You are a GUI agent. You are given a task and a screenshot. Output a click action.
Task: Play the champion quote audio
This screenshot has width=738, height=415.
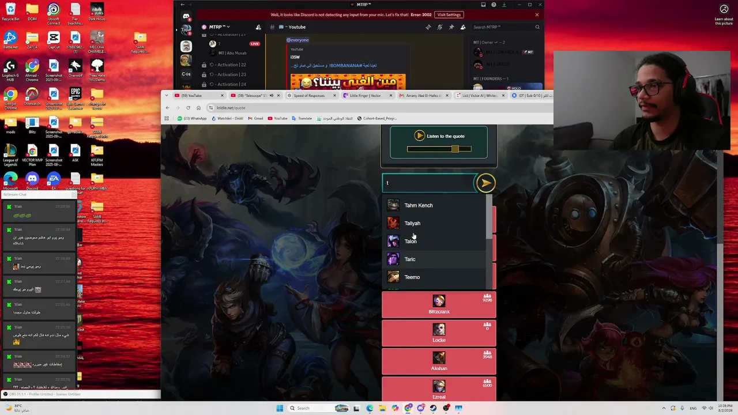point(419,136)
